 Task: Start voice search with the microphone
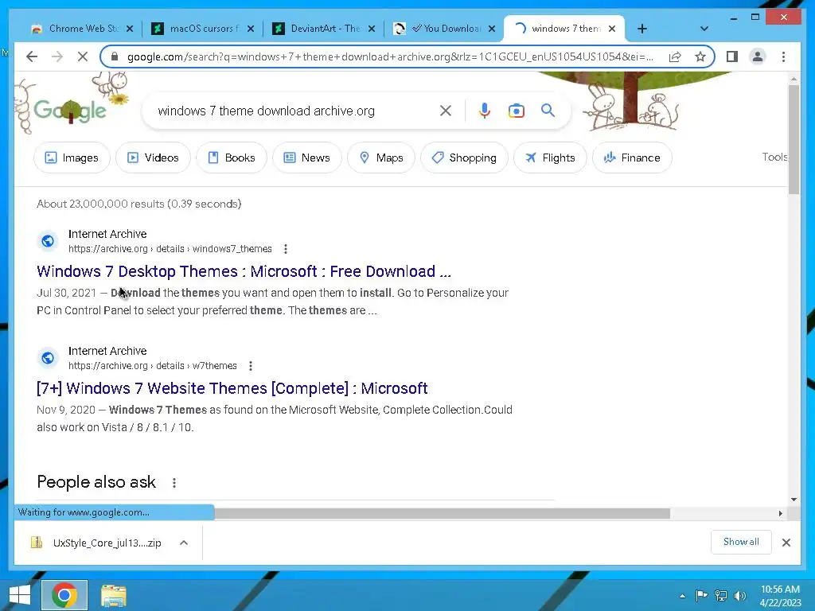click(485, 111)
